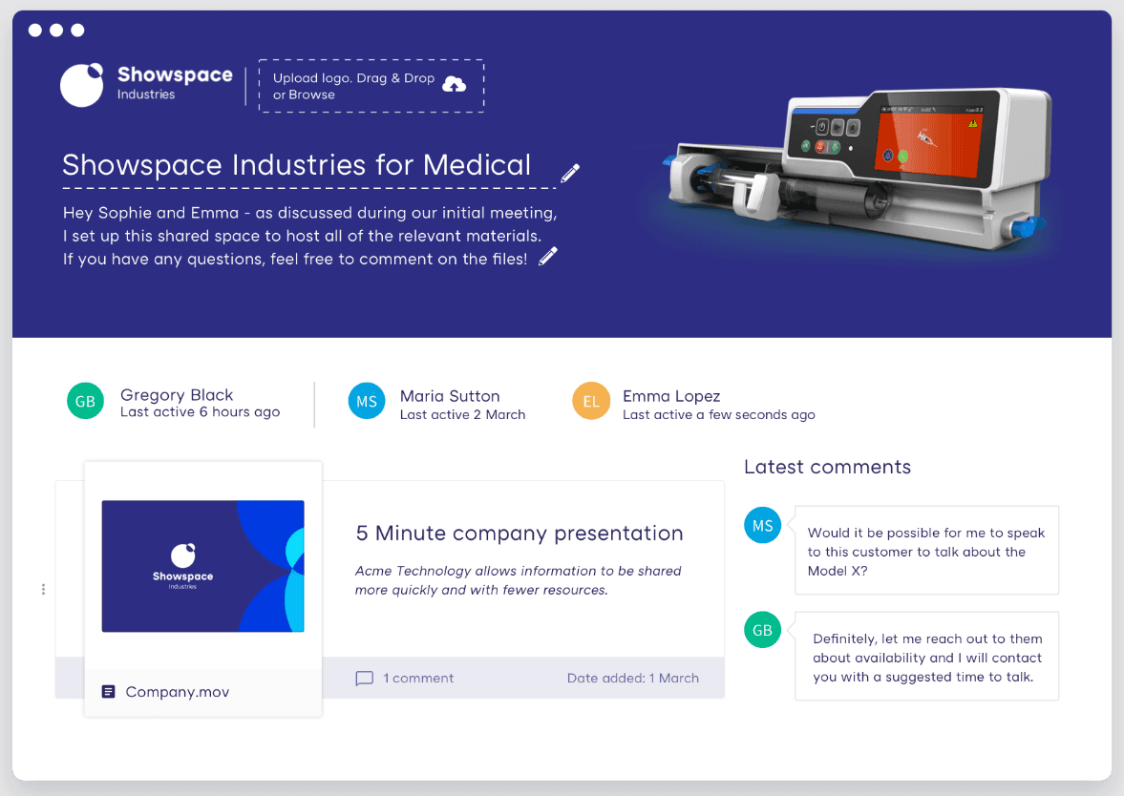
Task: Click the Upload logo drag and drop box
Action: 371,86
